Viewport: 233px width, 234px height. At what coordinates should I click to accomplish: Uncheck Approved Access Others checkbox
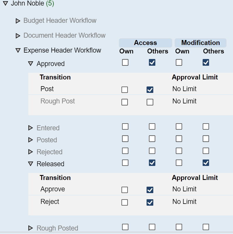click(x=152, y=62)
